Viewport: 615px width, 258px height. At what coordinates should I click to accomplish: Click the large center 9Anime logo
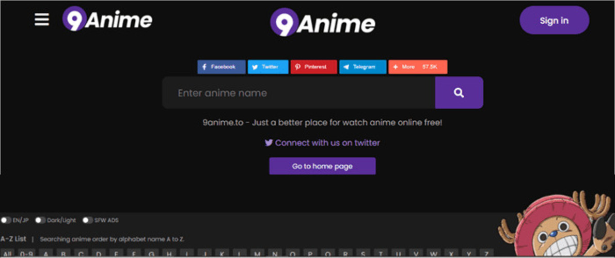coord(322,22)
